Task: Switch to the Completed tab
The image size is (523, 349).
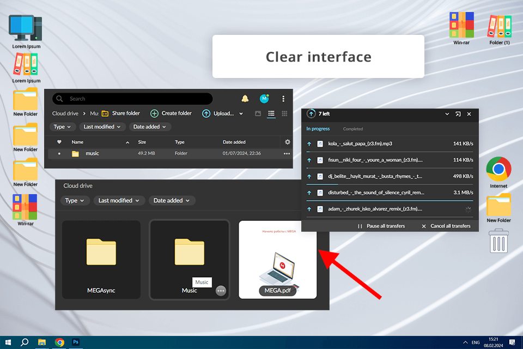Action: coord(353,129)
